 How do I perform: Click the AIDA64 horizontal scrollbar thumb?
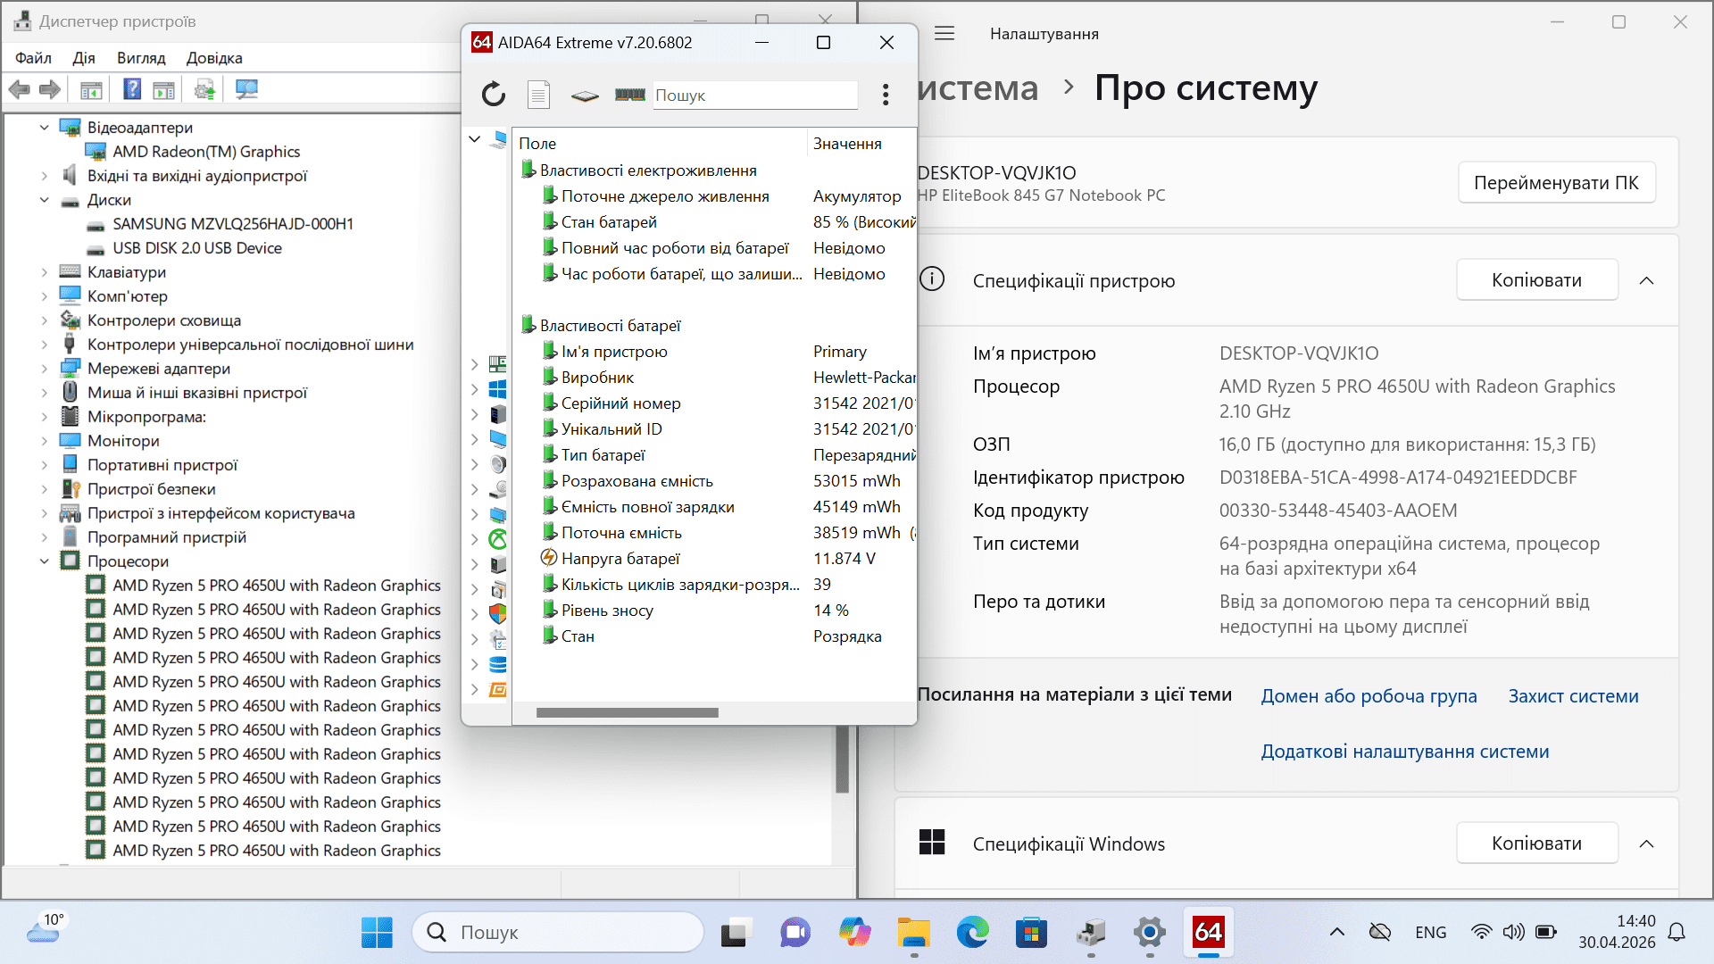[628, 712]
